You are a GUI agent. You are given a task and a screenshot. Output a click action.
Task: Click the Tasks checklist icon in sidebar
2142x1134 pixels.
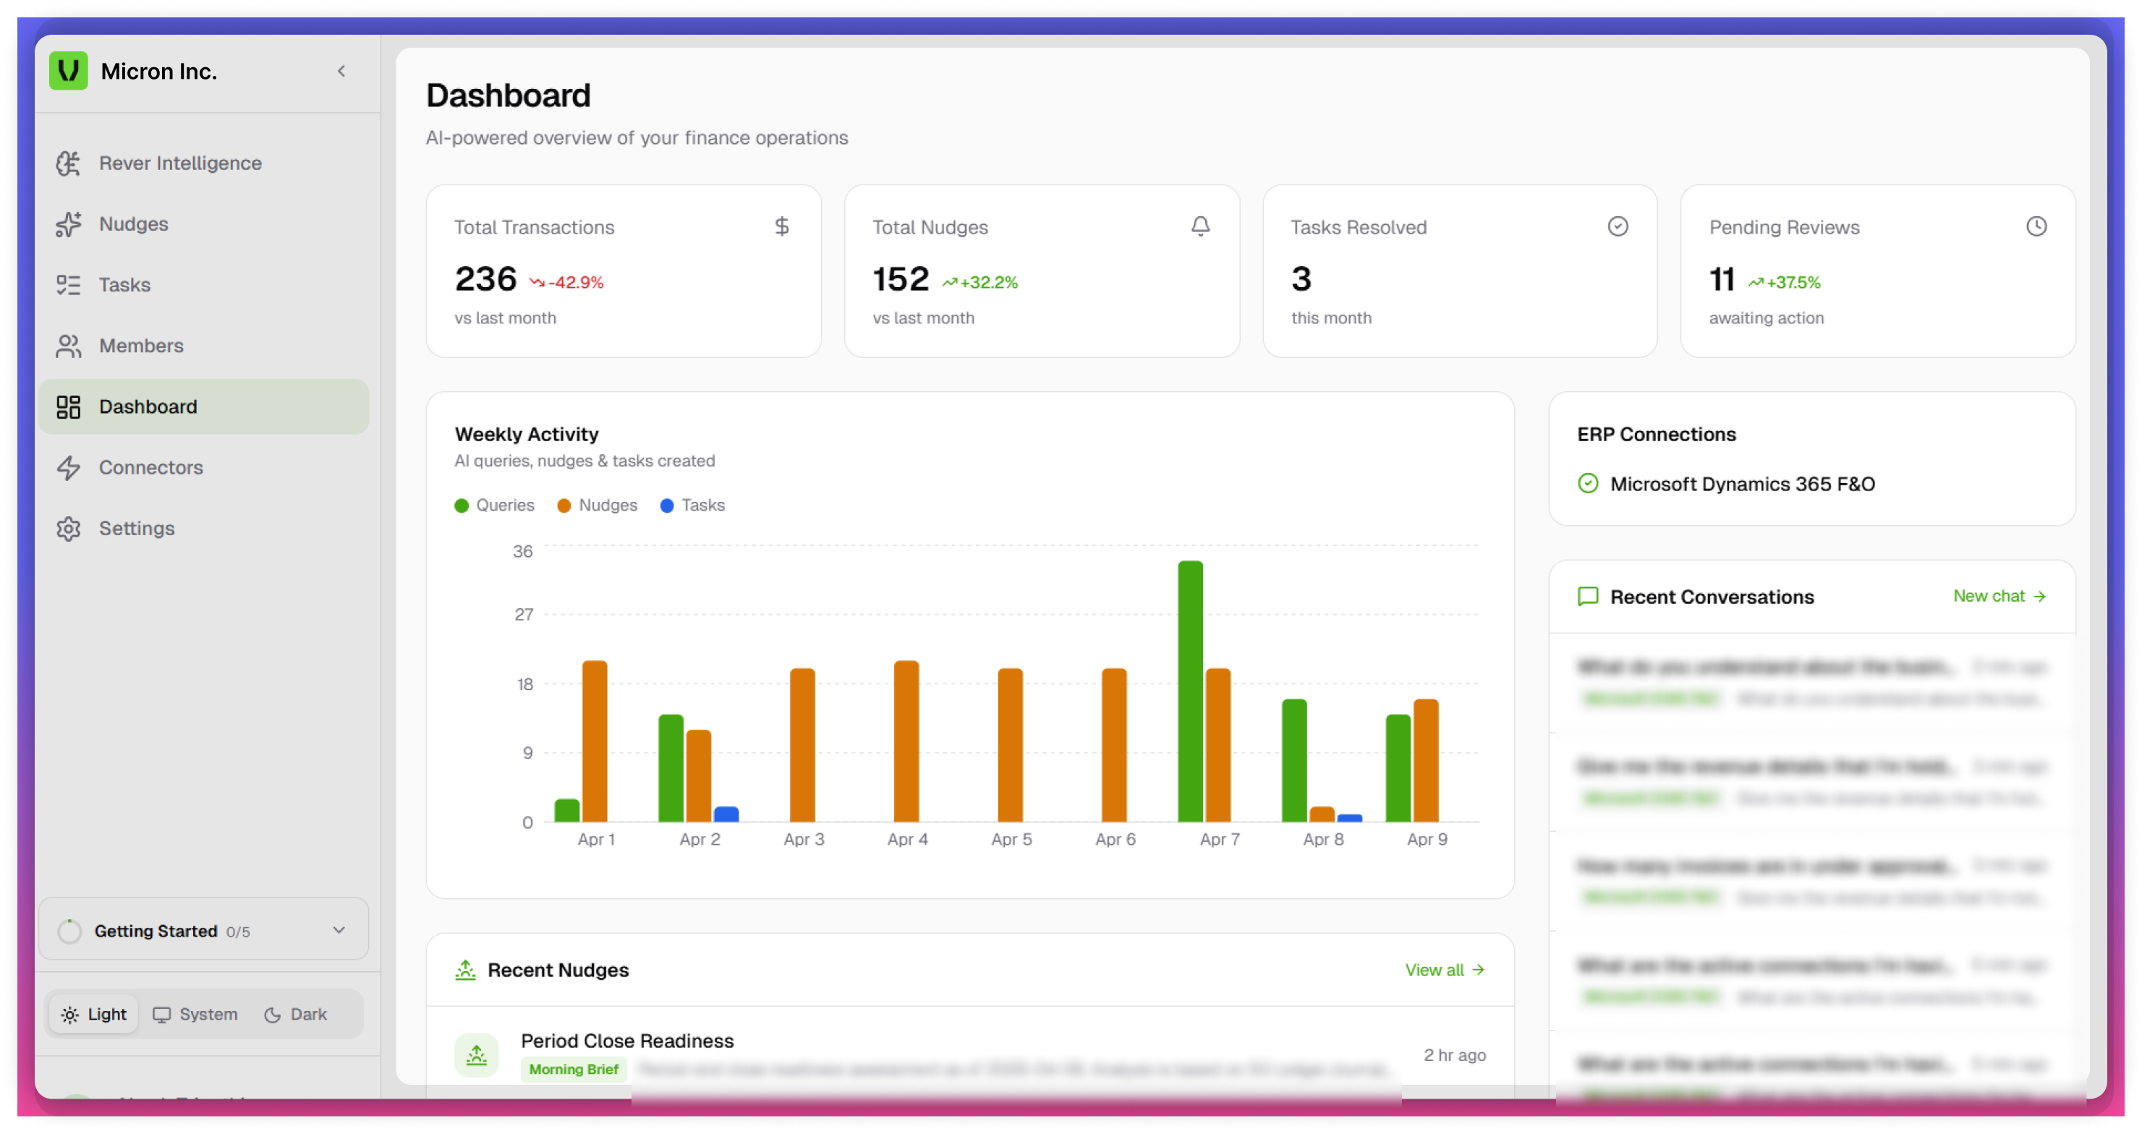[70, 284]
